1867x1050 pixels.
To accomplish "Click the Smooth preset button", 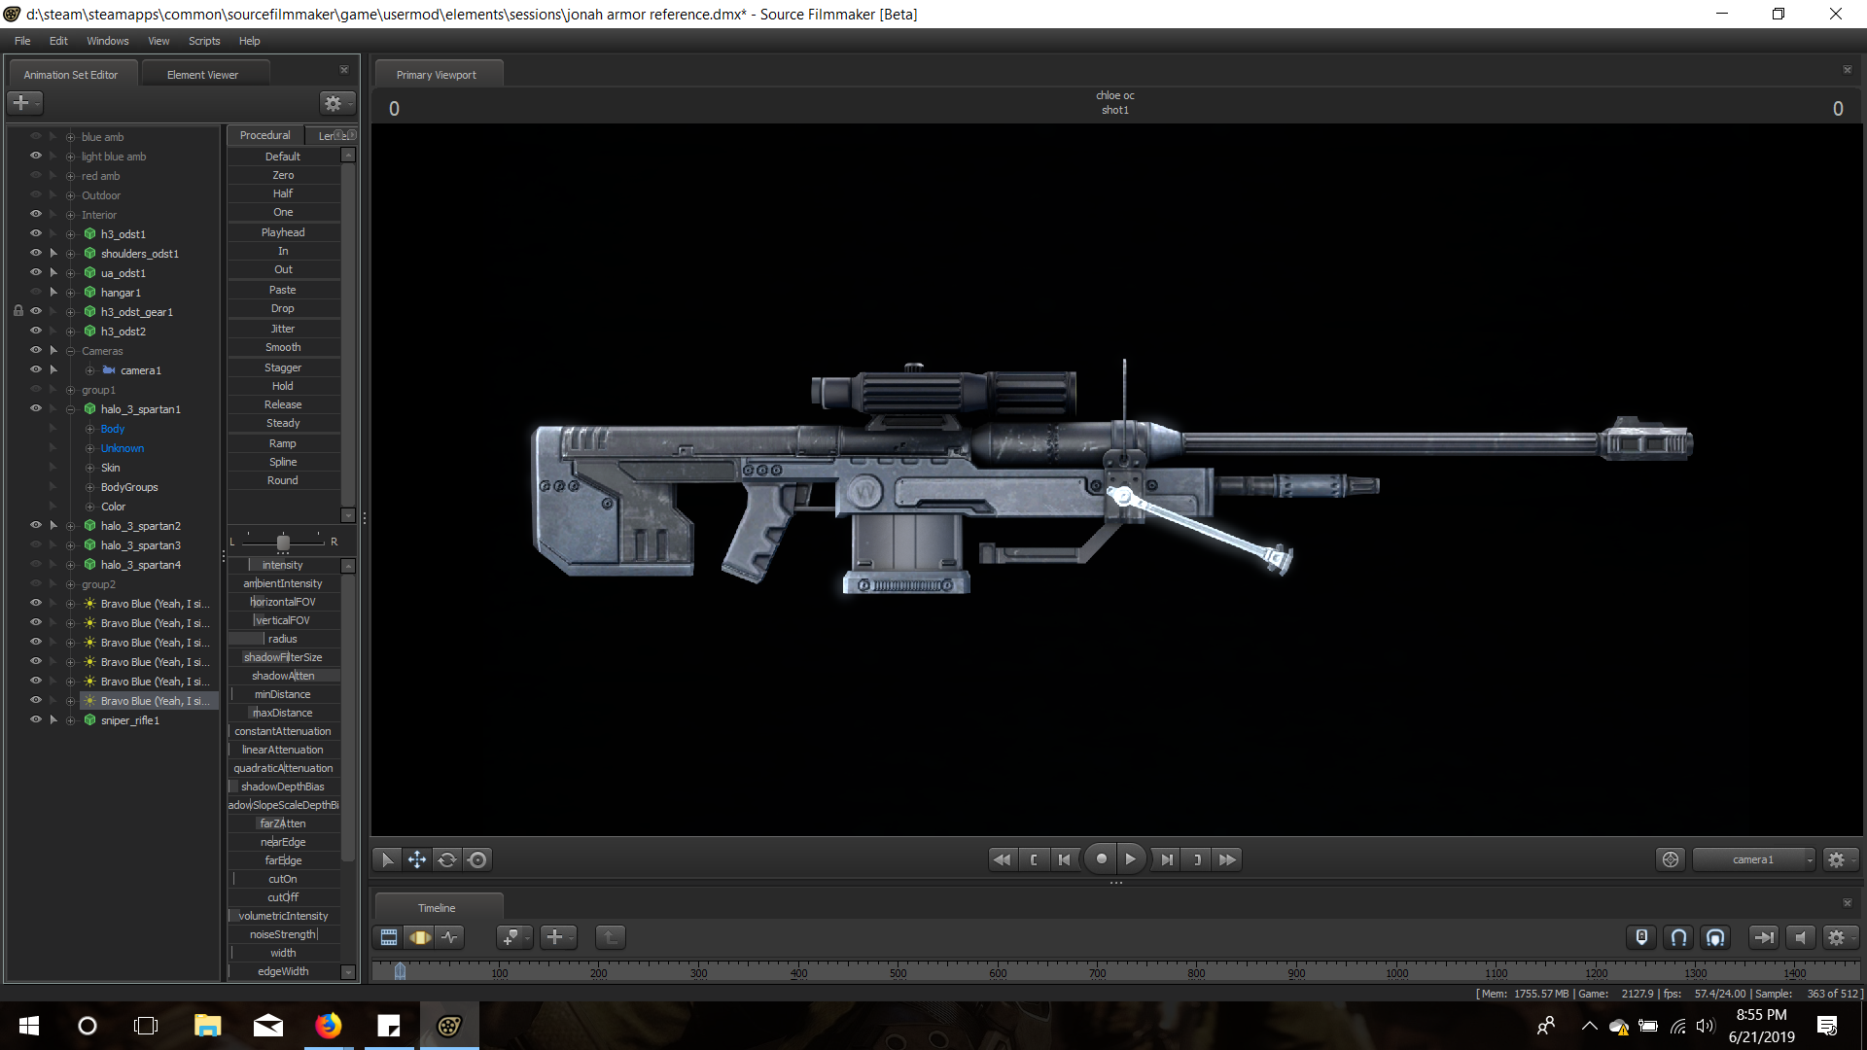I will click(283, 347).
